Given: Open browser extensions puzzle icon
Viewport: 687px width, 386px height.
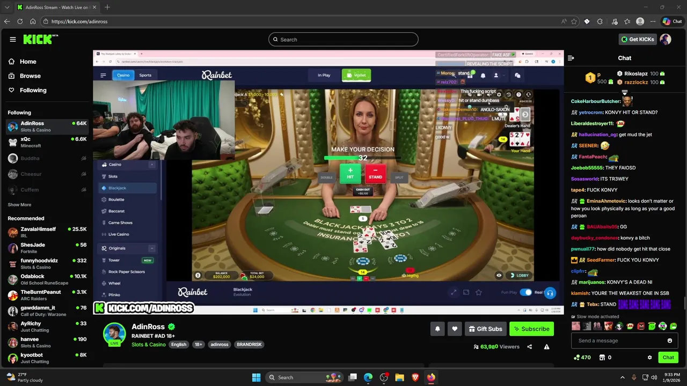Looking at the screenshot, I should 600,21.
